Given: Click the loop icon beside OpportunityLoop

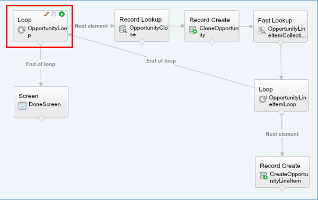Looking at the screenshot, I should pyautogui.click(x=22, y=30).
